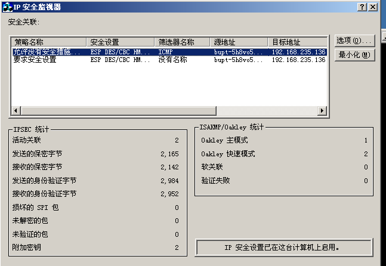Viewport: 386px width, 266px height.
Task: Click the 源地址 column header
Action: click(239, 42)
